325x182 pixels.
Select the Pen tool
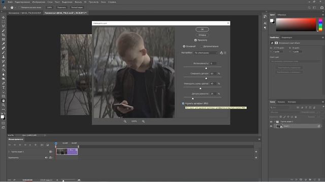[4, 83]
